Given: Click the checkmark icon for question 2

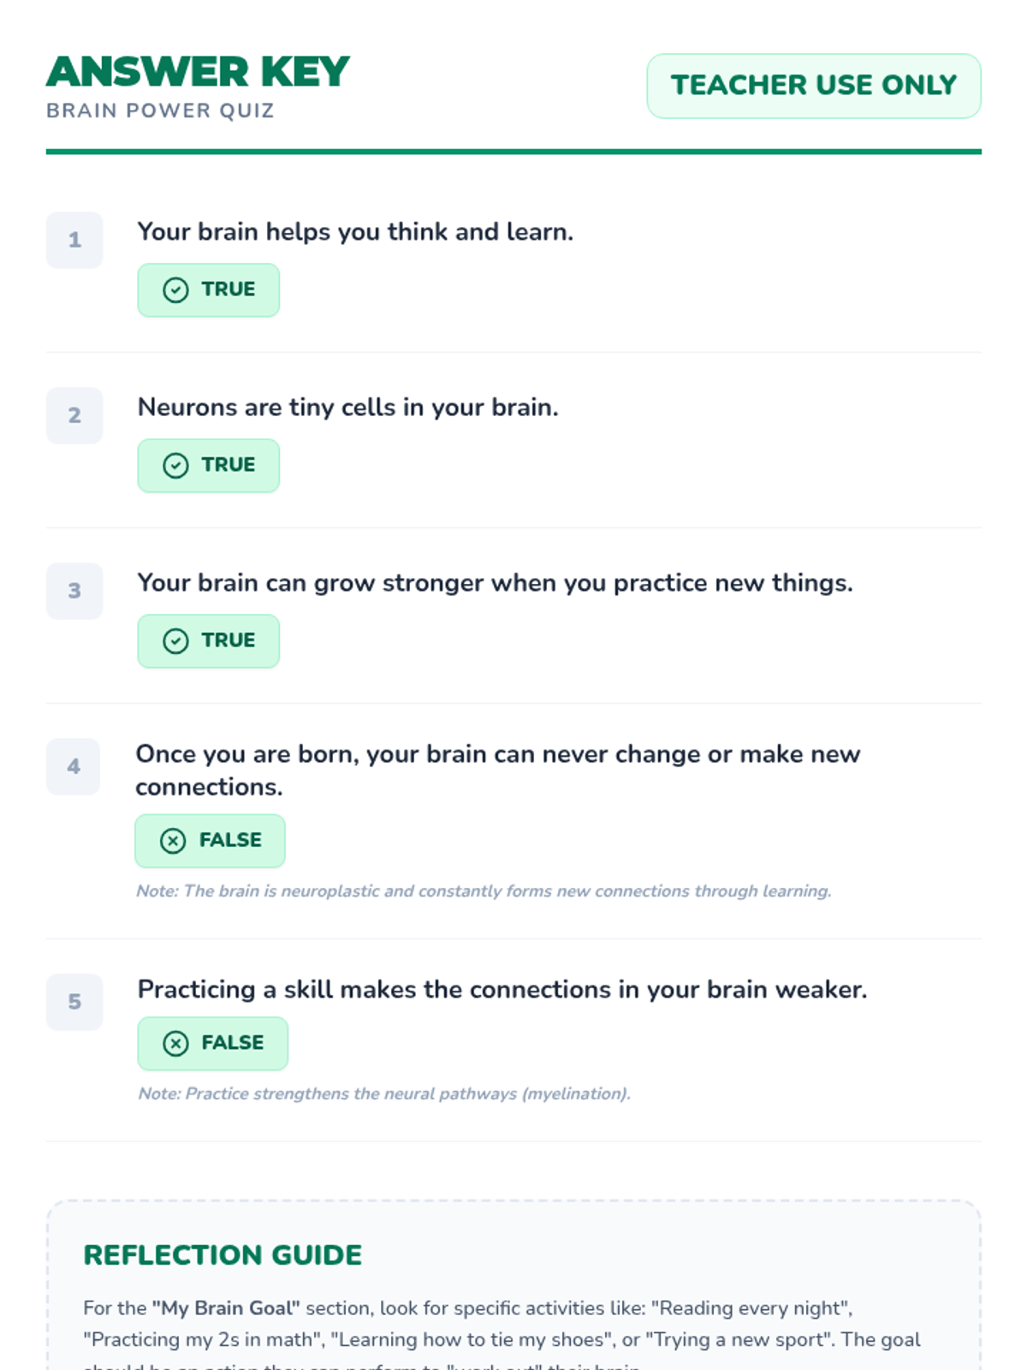Looking at the screenshot, I should pyautogui.click(x=175, y=466).
